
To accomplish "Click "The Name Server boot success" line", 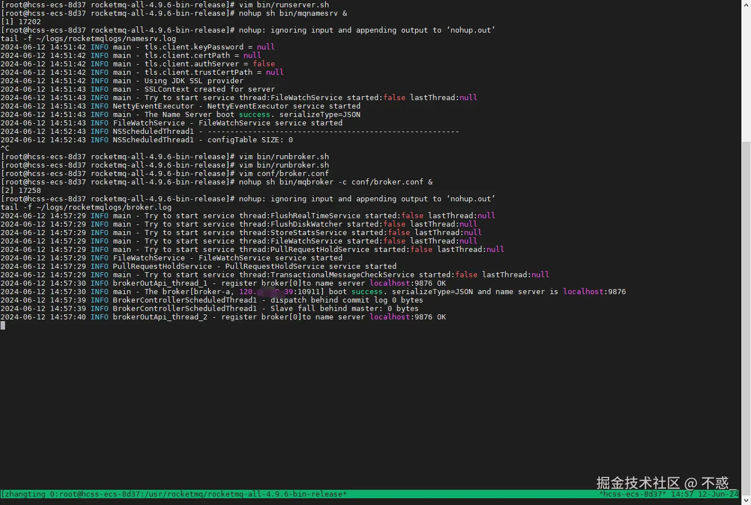I will [181, 114].
